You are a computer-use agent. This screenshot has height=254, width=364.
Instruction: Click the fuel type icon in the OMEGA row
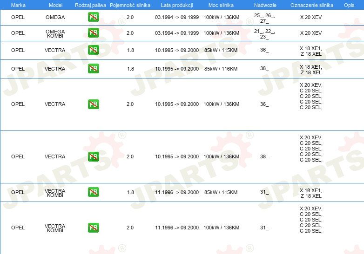(x=93, y=18)
